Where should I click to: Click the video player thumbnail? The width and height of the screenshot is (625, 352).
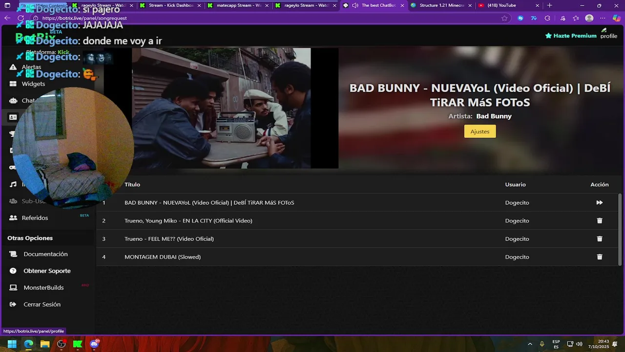tap(221, 108)
